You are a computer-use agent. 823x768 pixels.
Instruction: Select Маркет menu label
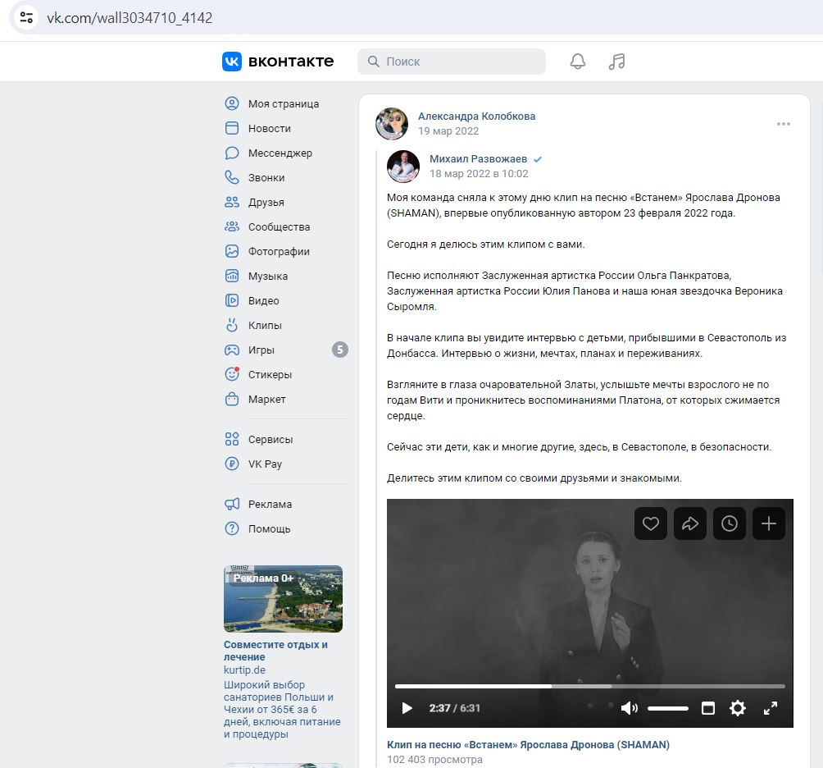266,400
